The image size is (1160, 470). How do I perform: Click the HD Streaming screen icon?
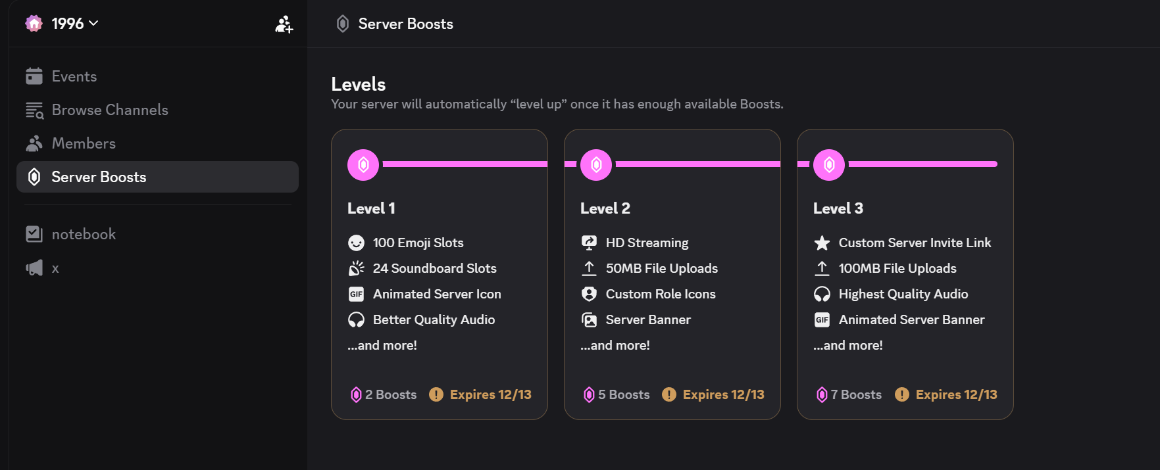click(589, 243)
